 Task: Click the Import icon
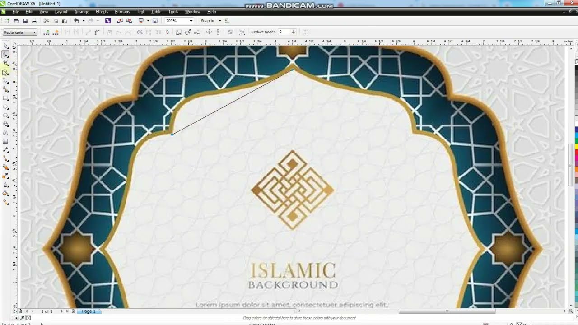coord(120,21)
